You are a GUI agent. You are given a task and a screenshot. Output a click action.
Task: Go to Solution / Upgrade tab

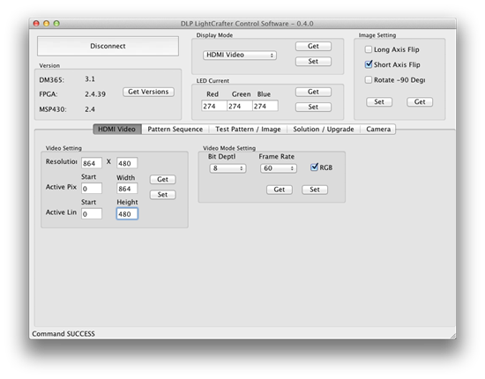(324, 130)
